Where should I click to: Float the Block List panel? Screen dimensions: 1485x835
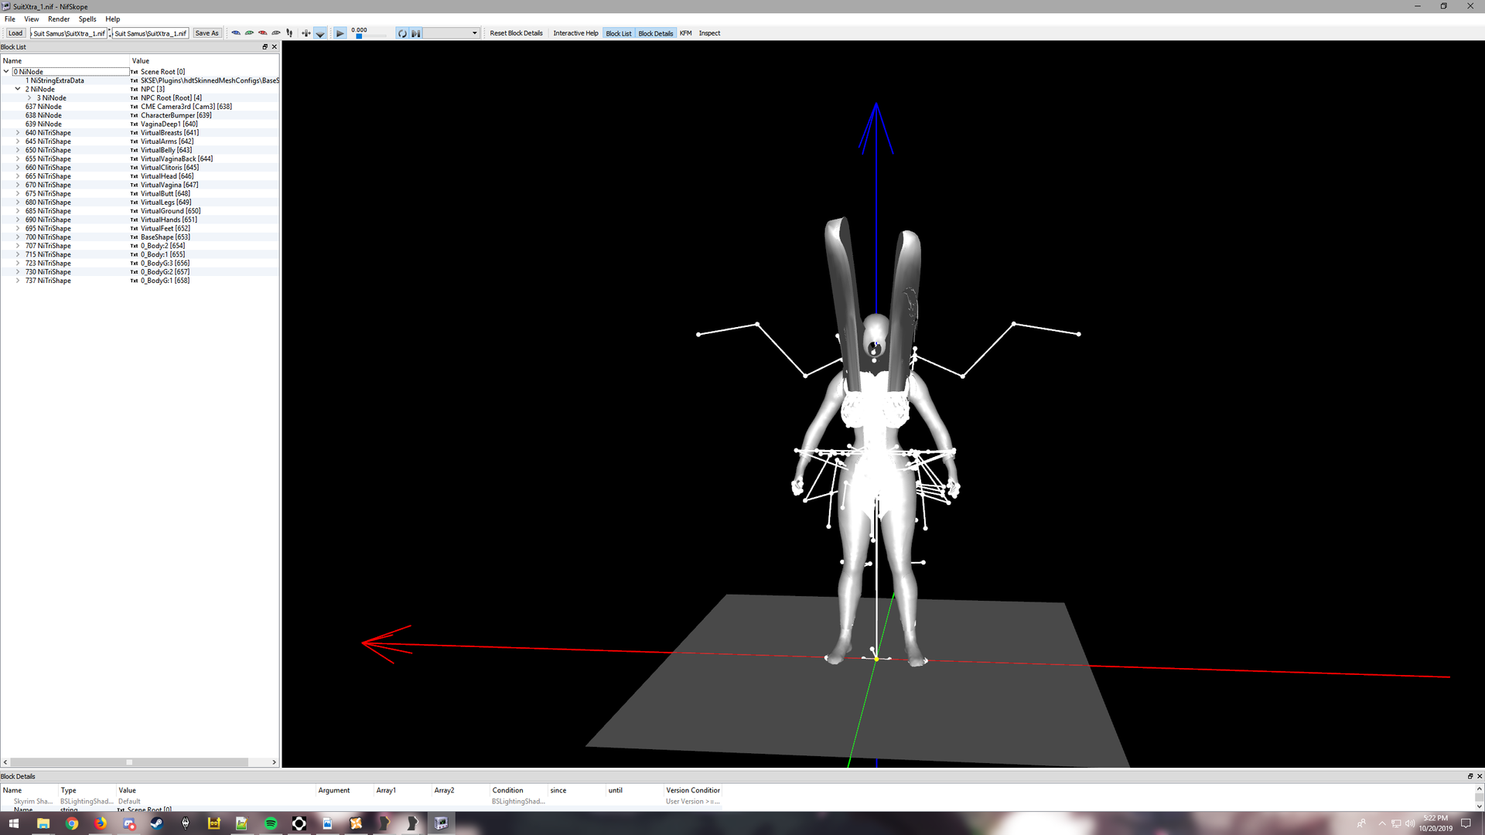[265, 47]
